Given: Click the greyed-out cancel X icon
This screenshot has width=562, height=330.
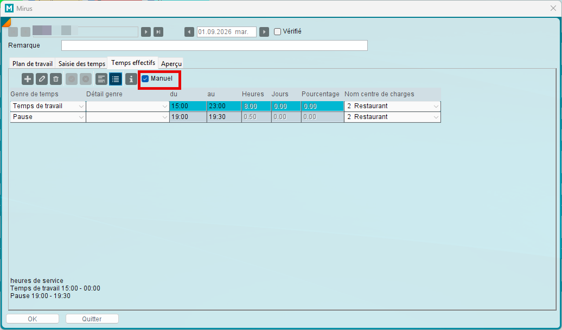Looking at the screenshot, I should 86,79.
